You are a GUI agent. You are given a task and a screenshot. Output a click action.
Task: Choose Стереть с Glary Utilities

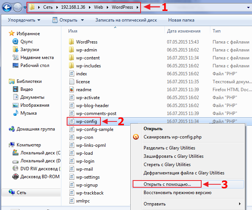[x=167, y=165]
